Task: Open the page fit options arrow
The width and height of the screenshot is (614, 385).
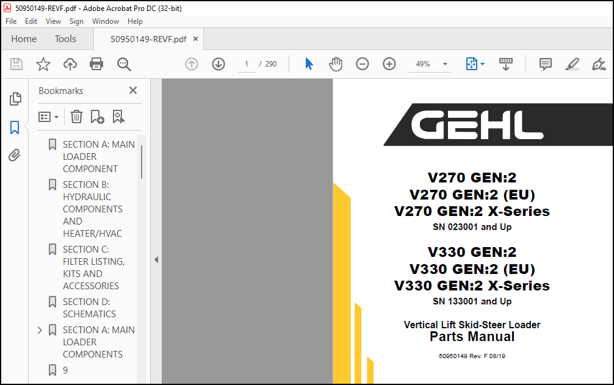Action: pyautogui.click(x=482, y=64)
